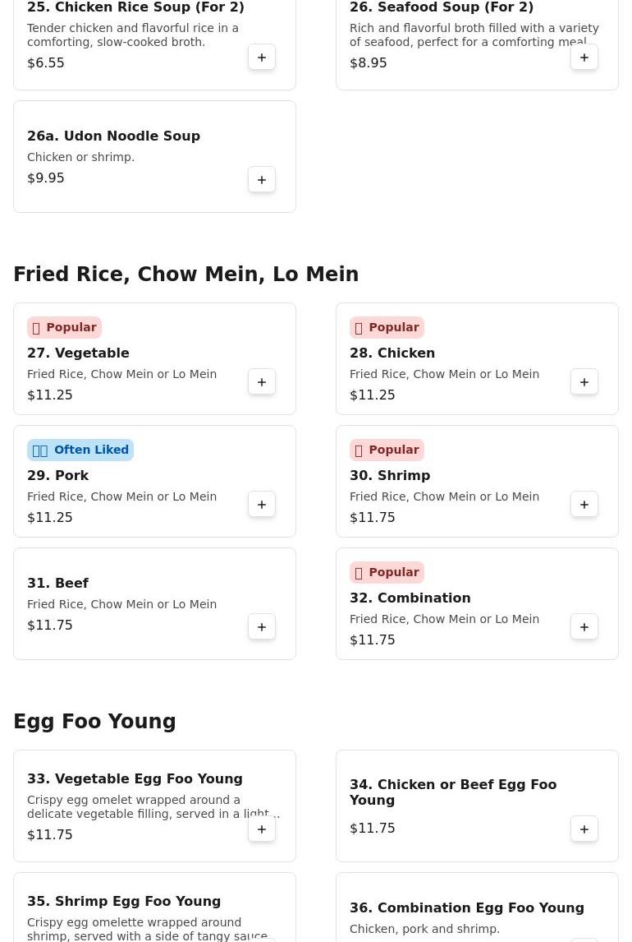The height and width of the screenshot is (942, 632).
Task: Click the Popular badge on 27. Vegetable
Action: click(64, 328)
